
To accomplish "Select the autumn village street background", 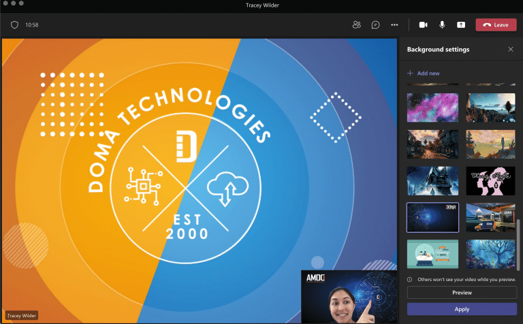I will tap(432, 144).
